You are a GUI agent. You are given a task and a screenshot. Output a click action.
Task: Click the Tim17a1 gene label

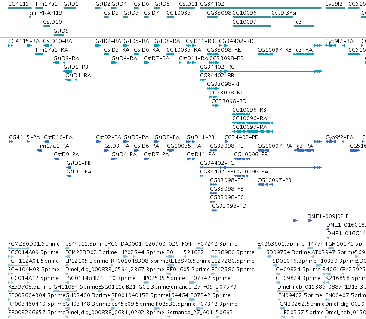point(46,4)
